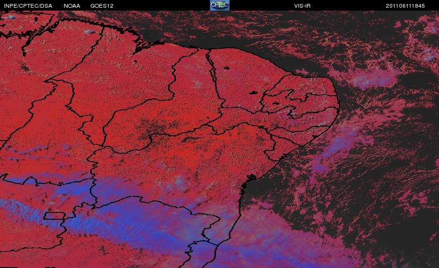Click the Salvador bay notch on coast
Image resolution: width=439 pixels, height=268 pixels.
[x=251, y=178]
